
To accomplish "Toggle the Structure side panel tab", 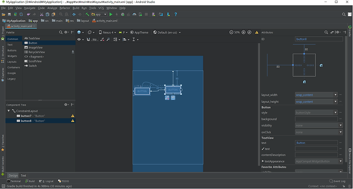I will point(3,54).
